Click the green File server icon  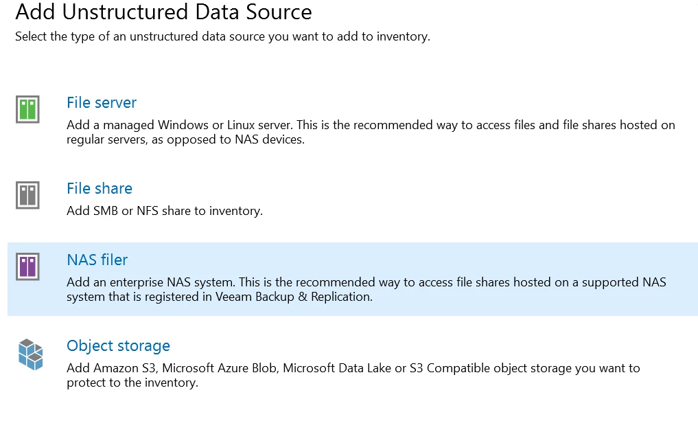pos(27,110)
